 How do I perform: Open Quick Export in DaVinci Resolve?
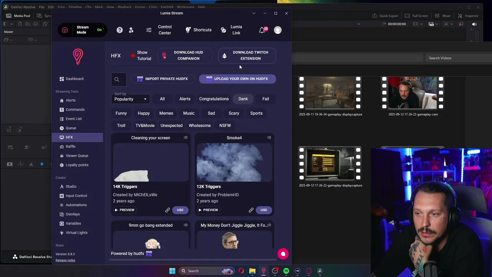coord(385,16)
